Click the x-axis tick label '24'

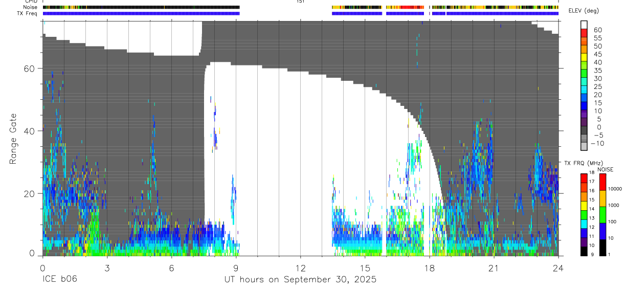tap(558, 268)
